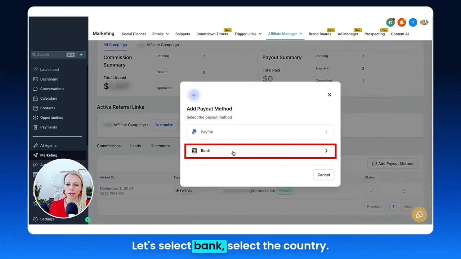Switch to the Affiliate Campaign tab
461x259 pixels.
tap(162, 45)
